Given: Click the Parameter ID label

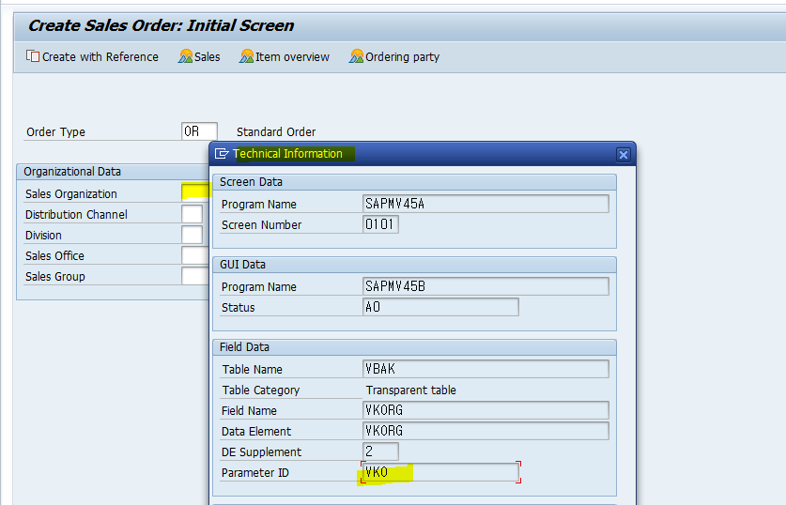Looking at the screenshot, I should (255, 473).
